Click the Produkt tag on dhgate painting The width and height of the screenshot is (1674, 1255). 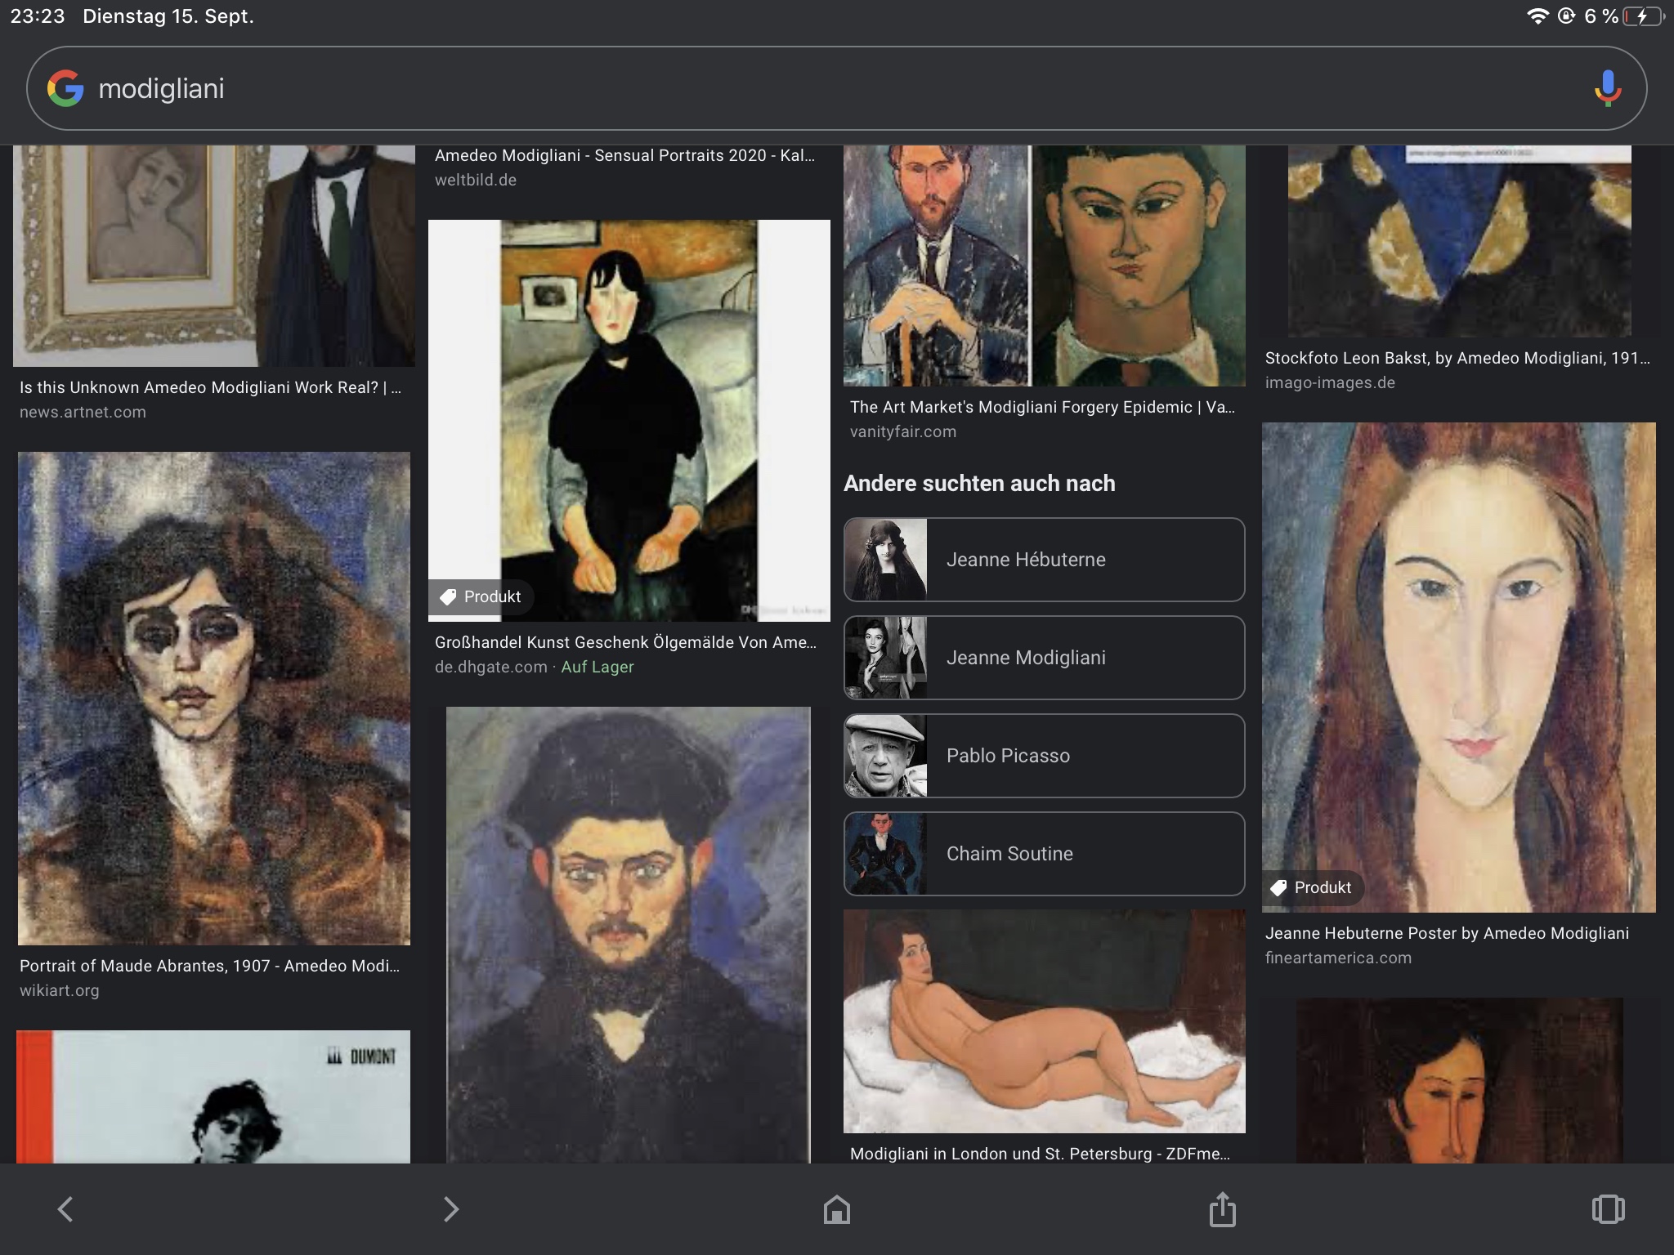pyautogui.click(x=481, y=596)
